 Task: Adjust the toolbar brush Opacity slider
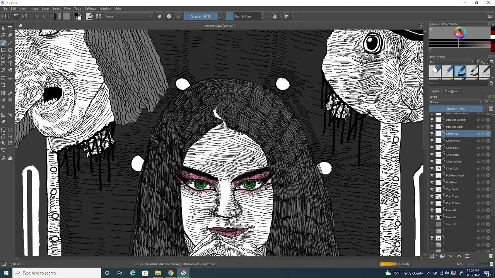click(x=201, y=16)
